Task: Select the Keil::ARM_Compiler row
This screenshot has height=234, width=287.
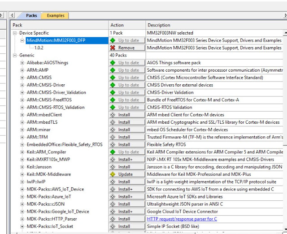Action: point(47,152)
